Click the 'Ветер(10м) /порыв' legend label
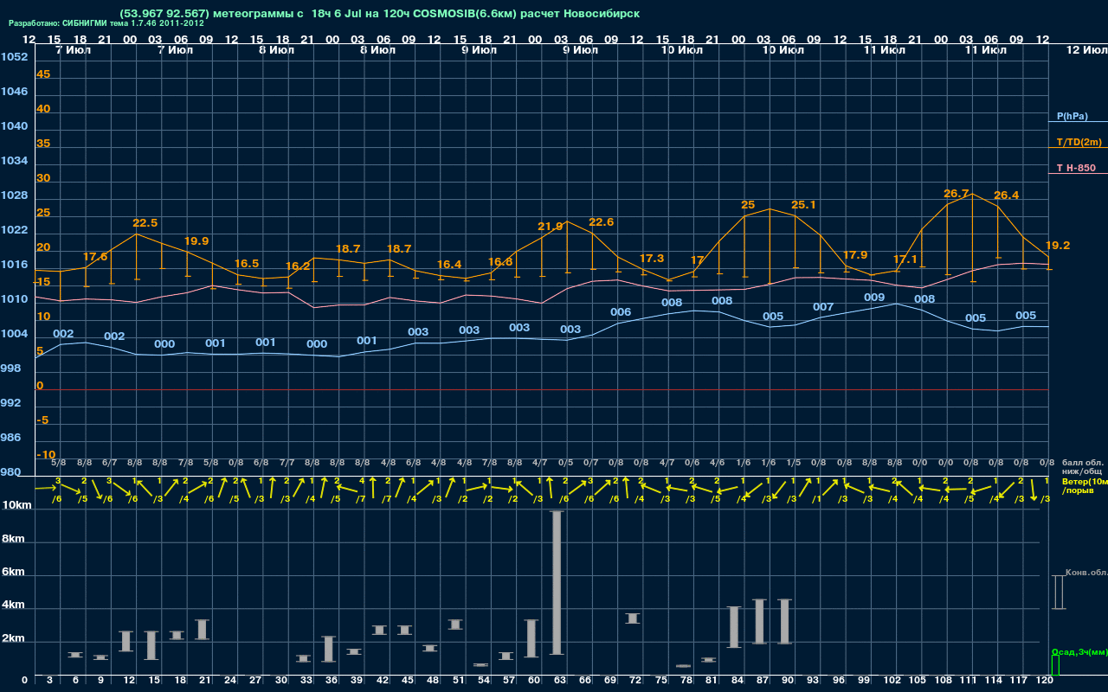Viewport: 1108px width, 692px height. [x=1084, y=485]
